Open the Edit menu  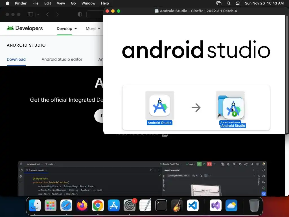pos(47,3)
